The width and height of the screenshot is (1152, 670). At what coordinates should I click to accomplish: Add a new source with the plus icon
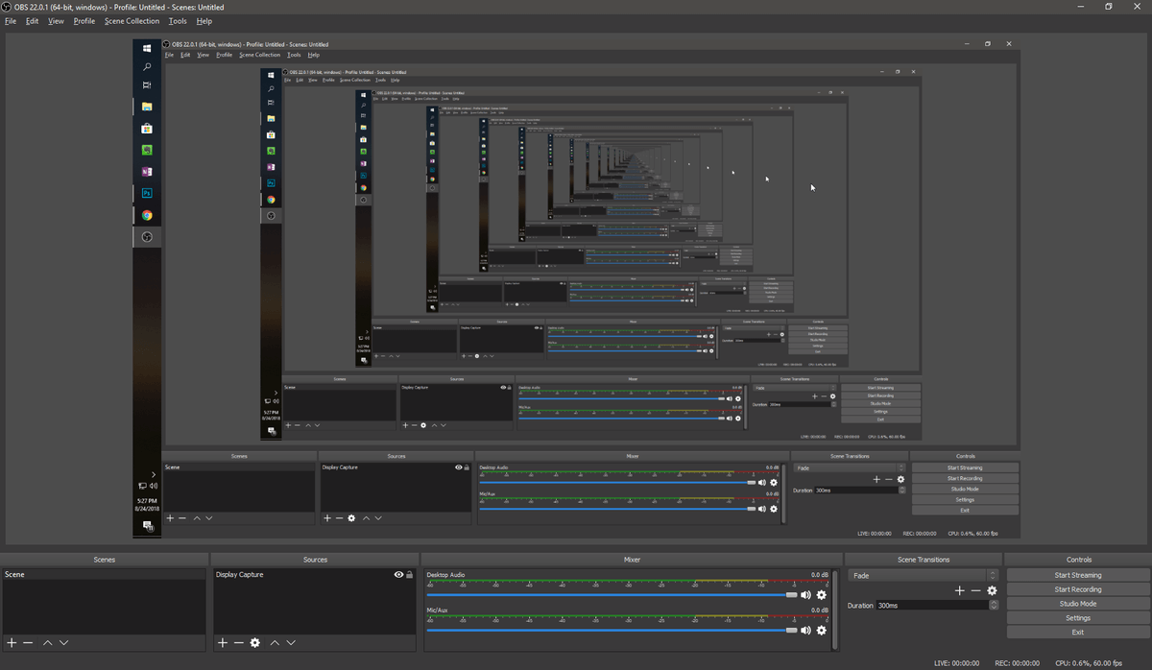223,642
